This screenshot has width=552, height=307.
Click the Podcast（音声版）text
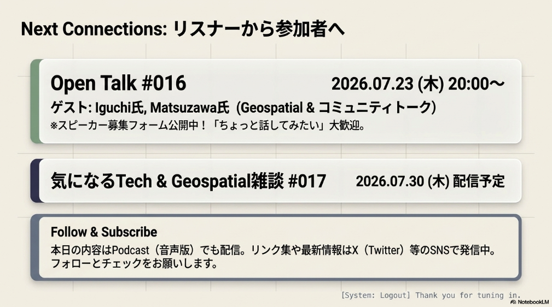(153, 250)
